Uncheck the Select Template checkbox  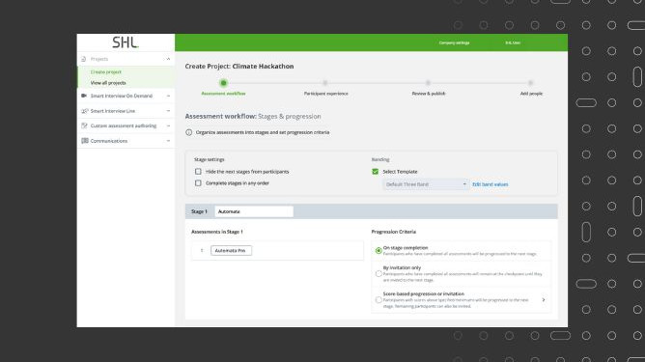(x=376, y=172)
